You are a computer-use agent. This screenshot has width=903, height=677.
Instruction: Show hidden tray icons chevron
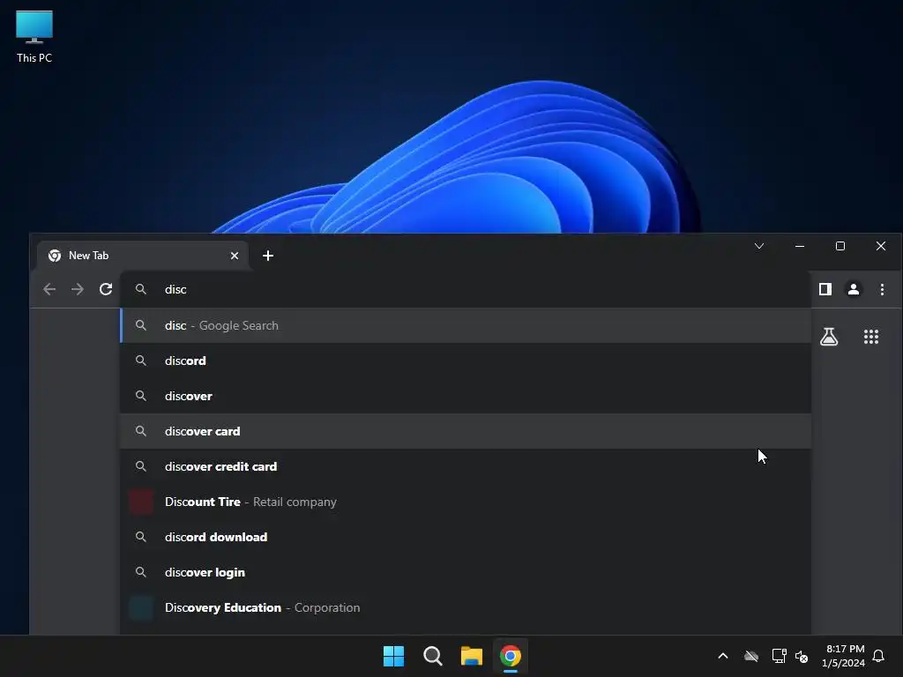(723, 656)
